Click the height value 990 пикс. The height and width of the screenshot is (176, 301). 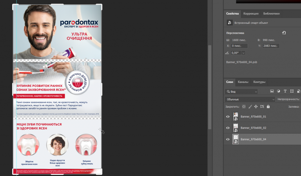click(x=269, y=40)
